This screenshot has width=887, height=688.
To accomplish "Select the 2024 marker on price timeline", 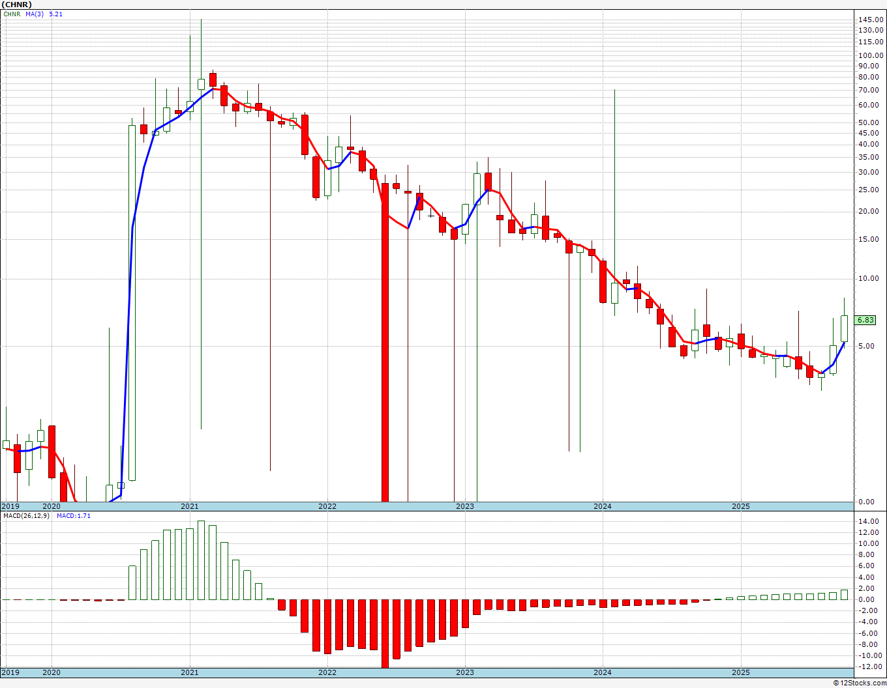I will pyautogui.click(x=603, y=506).
